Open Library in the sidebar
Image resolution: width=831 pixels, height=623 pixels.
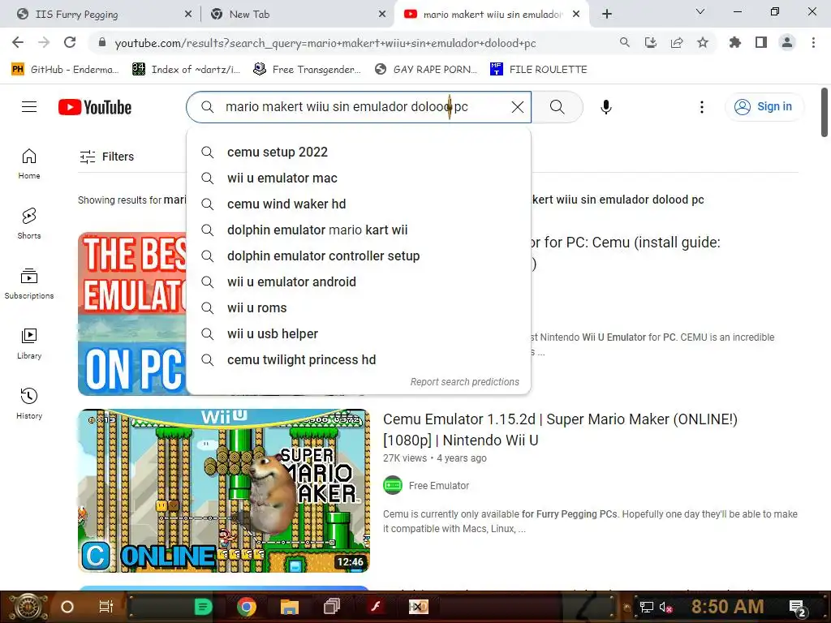coord(29,344)
